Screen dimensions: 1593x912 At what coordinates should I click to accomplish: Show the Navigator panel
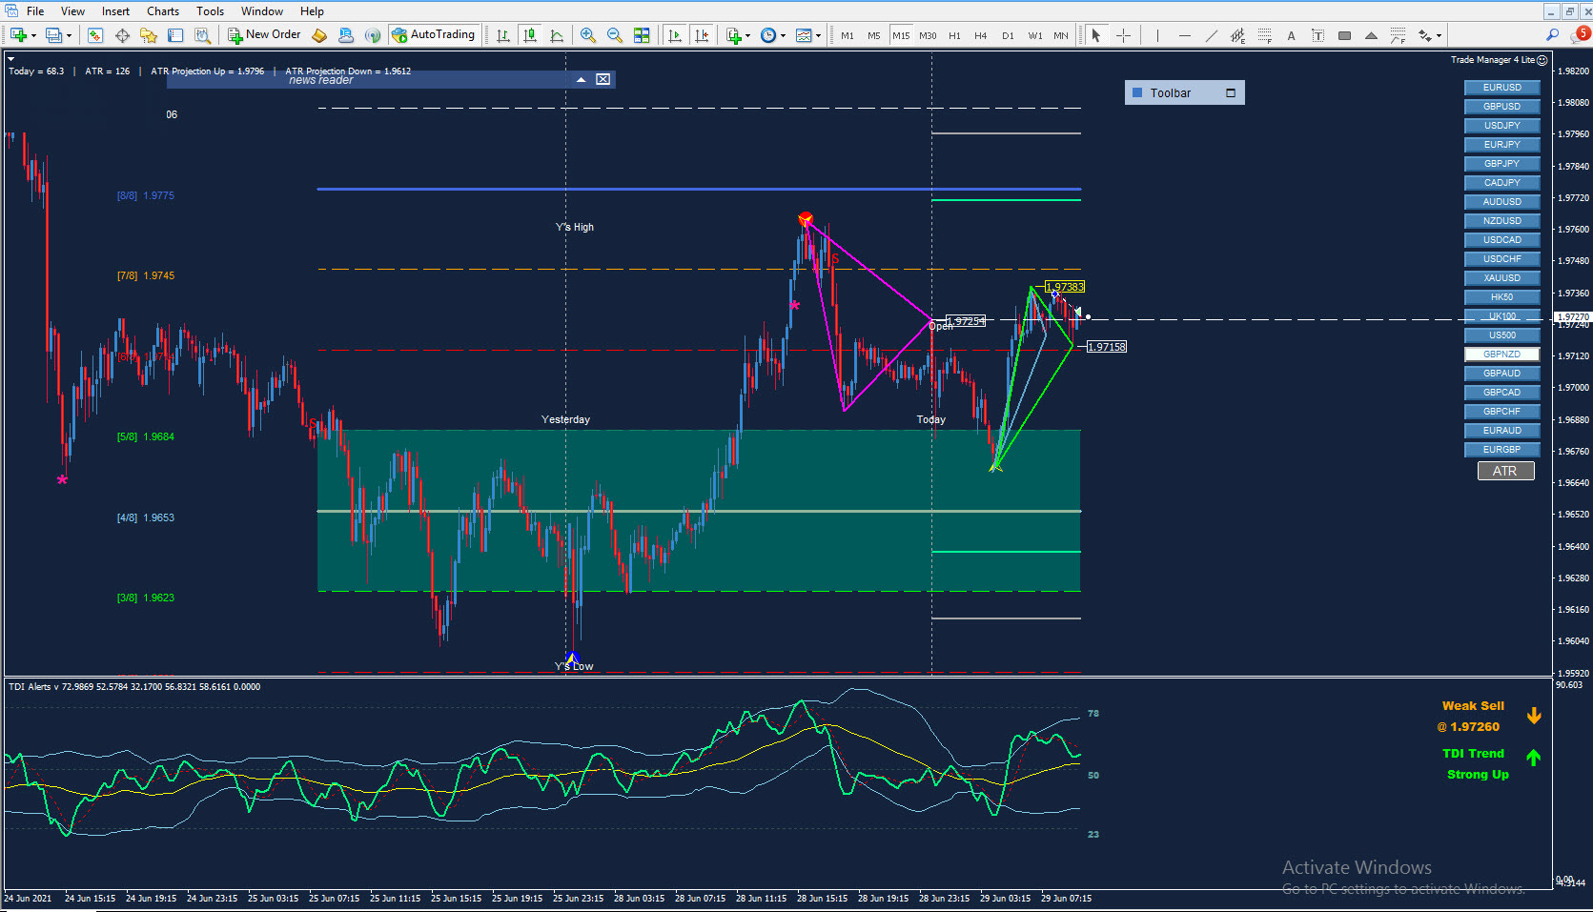(x=149, y=35)
